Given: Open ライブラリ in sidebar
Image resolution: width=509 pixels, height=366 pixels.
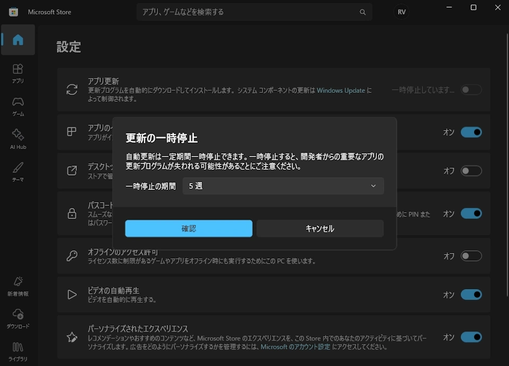Looking at the screenshot, I should 18,351.
